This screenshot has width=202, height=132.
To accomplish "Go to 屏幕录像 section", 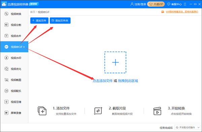I will coord(14,113).
